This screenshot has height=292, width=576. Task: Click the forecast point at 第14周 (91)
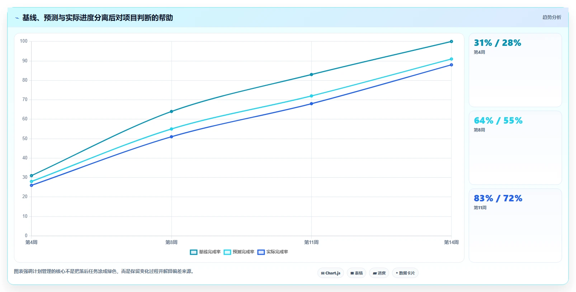(x=451, y=59)
